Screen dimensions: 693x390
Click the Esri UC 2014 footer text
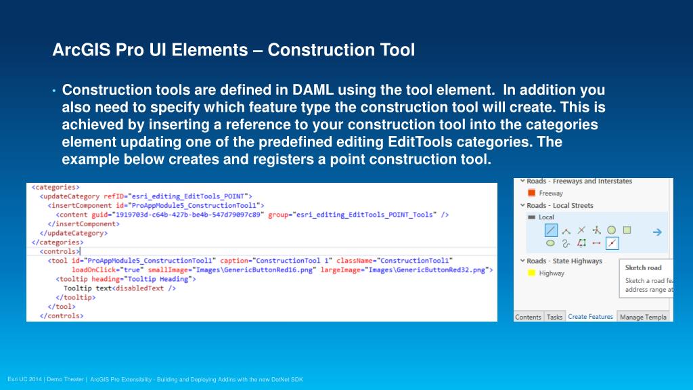pos(155,379)
